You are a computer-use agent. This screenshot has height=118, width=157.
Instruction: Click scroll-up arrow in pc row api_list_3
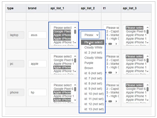pos(148,56)
